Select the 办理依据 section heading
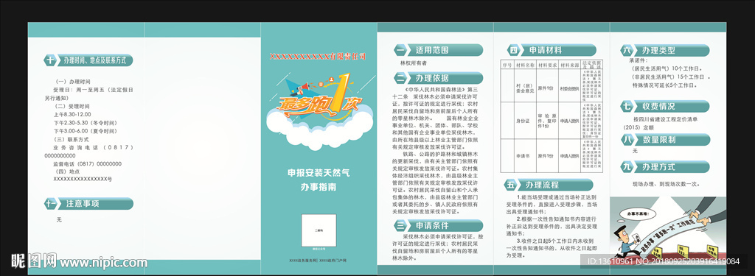This screenshot has width=755, height=276. [x=438, y=78]
